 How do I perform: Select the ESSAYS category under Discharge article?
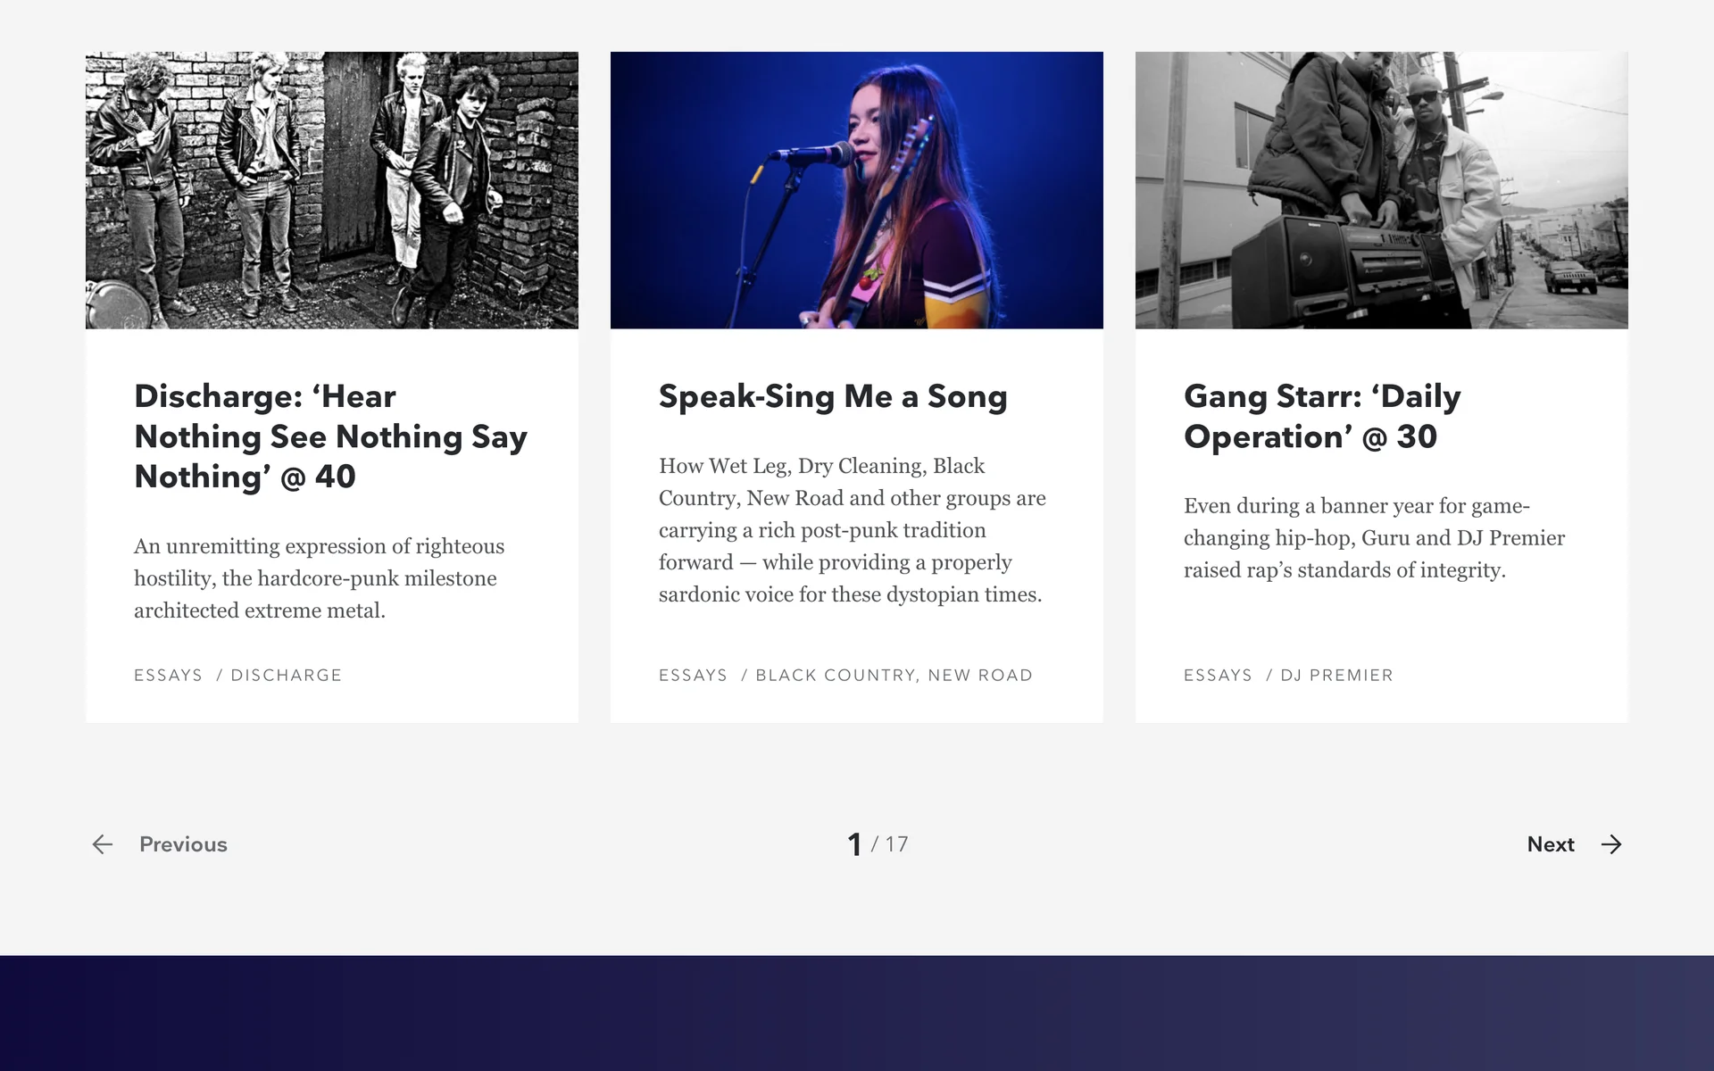coord(169,676)
